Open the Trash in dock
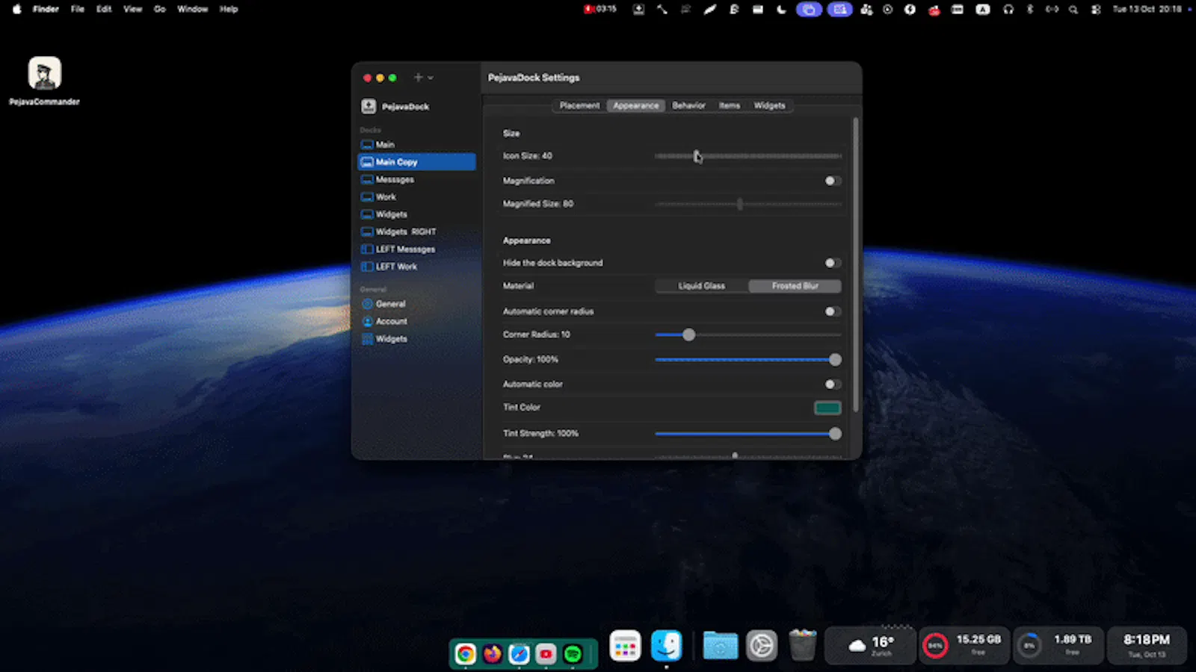 click(802, 646)
